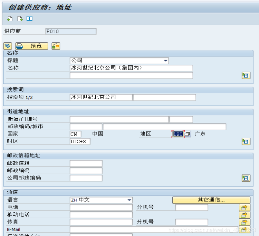Image resolution: width=259 pixels, height=236 pixels.
Task: Expand more fields in the 街道地址 section
Action: pyautogui.click(x=246, y=142)
